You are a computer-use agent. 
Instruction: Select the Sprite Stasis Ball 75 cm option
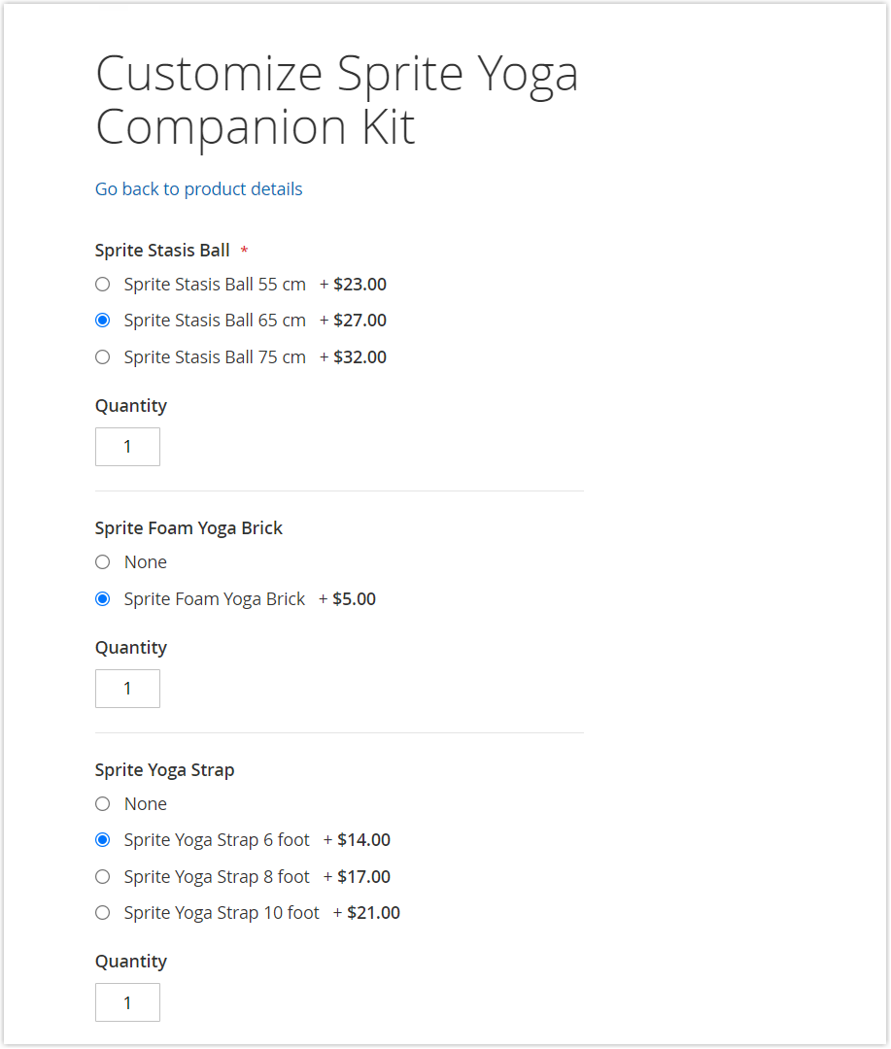click(x=102, y=356)
